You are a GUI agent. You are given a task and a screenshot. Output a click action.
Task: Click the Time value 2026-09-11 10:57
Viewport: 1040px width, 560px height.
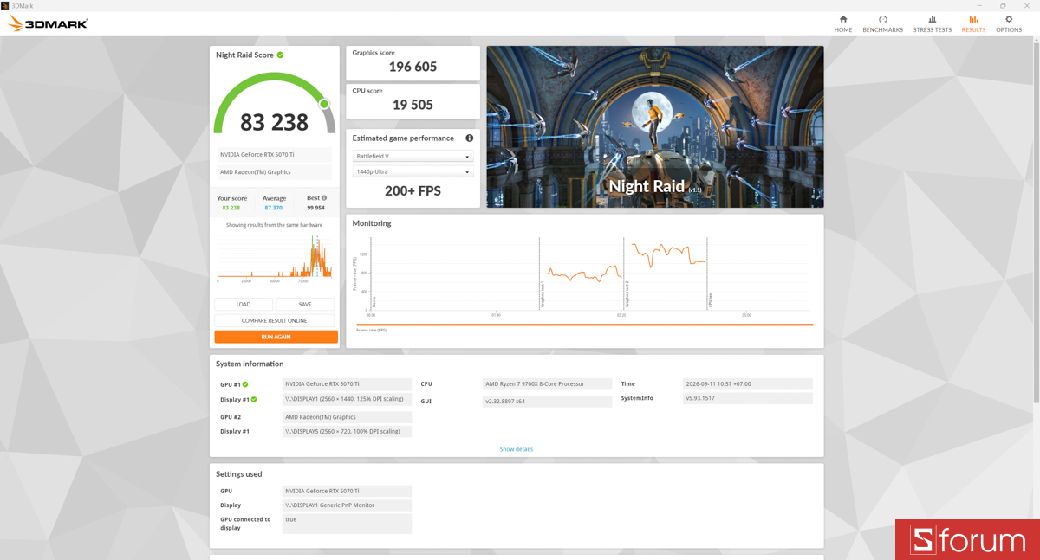(747, 384)
